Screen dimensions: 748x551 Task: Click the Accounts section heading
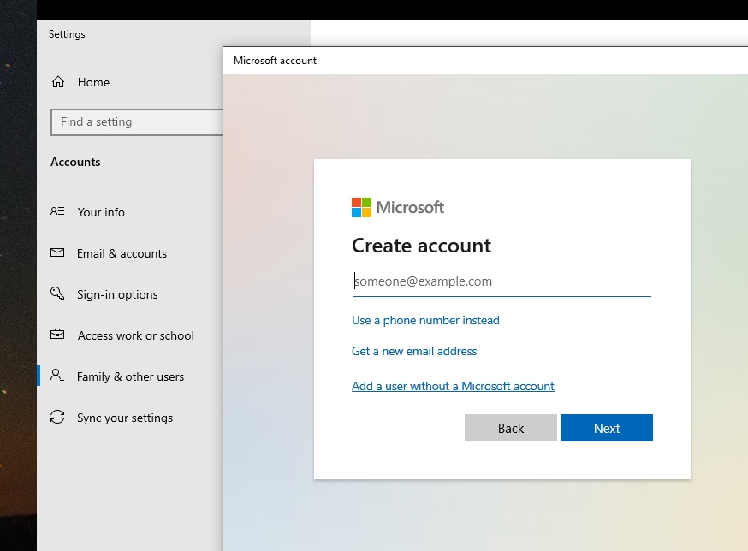coord(75,162)
